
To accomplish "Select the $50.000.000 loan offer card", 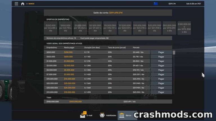I will pyautogui.click(x=169, y=28).
